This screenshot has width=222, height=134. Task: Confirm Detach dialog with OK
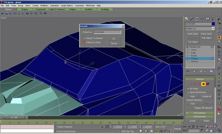(x=114, y=38)
